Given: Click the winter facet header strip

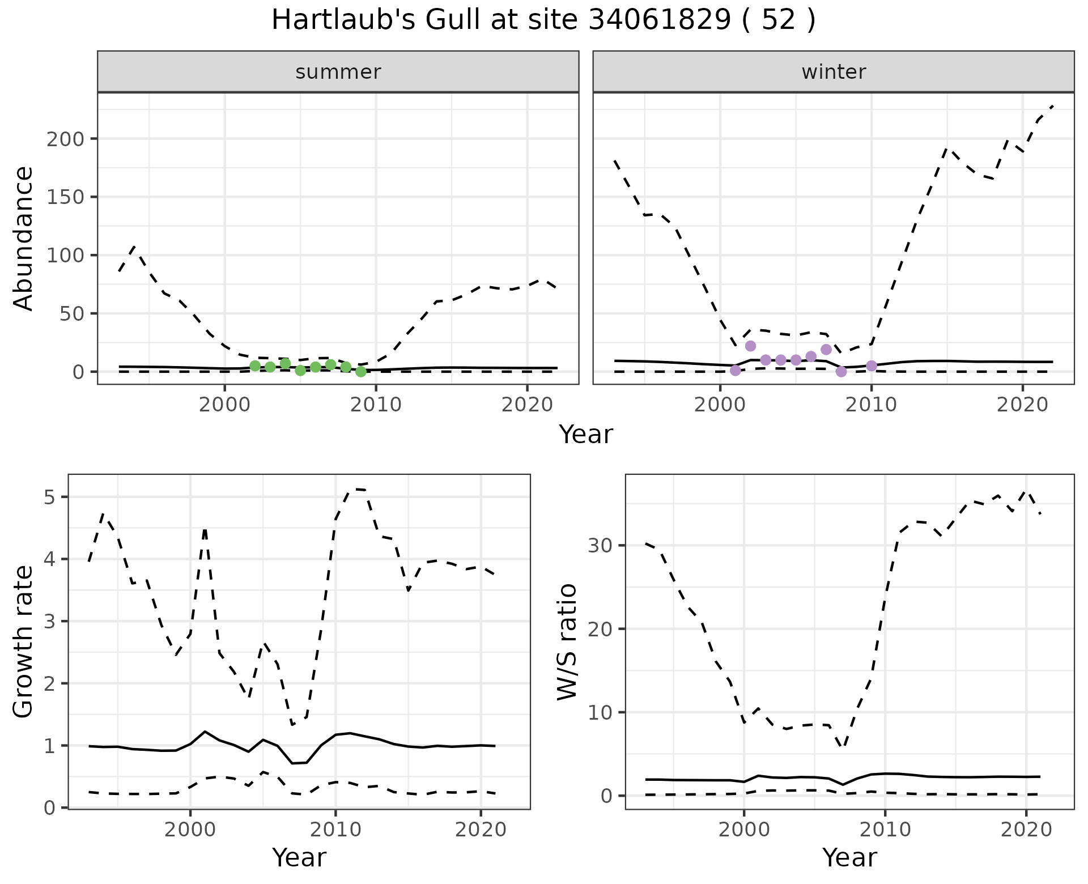Looking at the screenshot, I should [833, 72].
